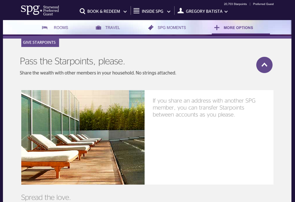295x202 pixels.
Task: Click the Give Starpoints label
Action: (x=40, y=43)
